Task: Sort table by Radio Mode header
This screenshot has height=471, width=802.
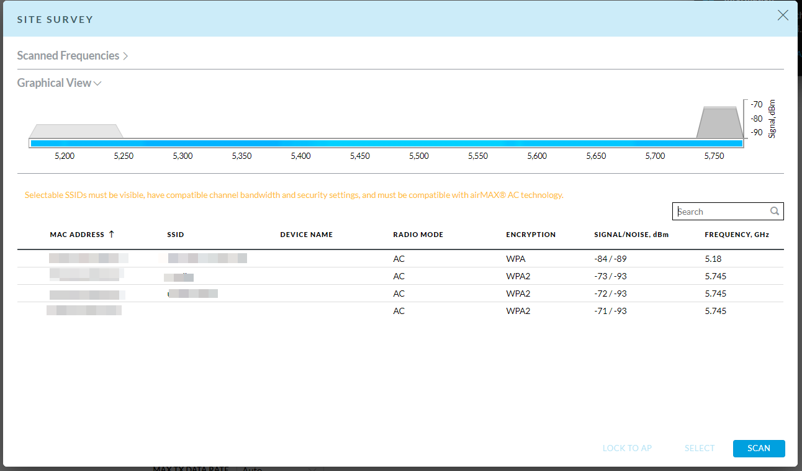Action: [418, 235]
